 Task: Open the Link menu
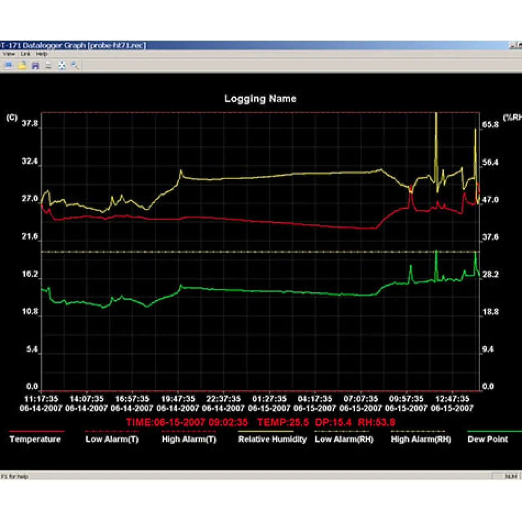[x=25, y=54]
